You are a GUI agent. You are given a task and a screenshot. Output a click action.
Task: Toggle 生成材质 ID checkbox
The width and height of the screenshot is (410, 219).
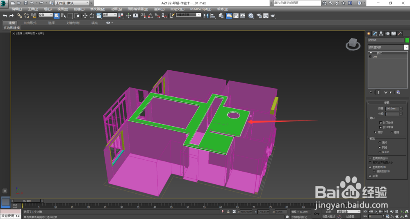tap(370, 167)
